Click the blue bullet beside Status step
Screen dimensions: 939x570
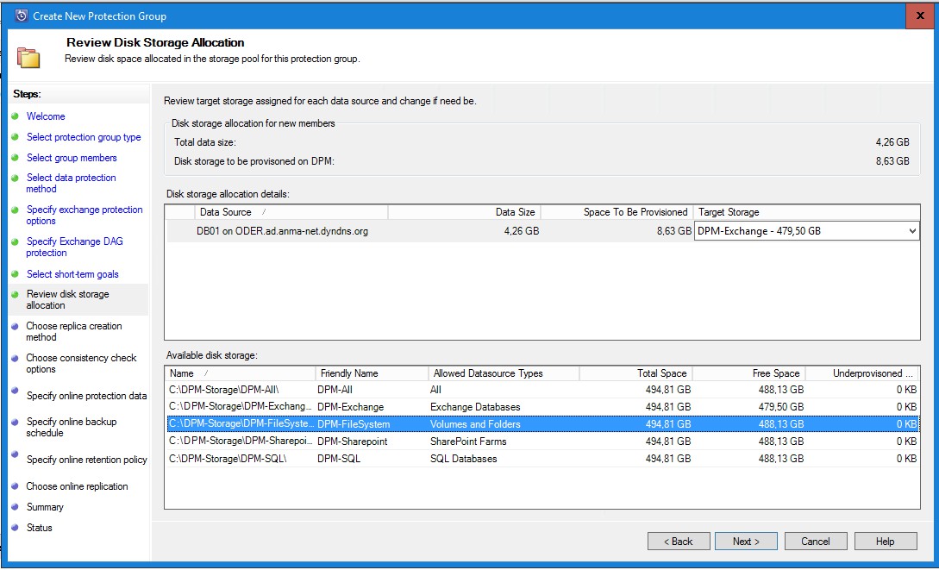tap(15, 528)
